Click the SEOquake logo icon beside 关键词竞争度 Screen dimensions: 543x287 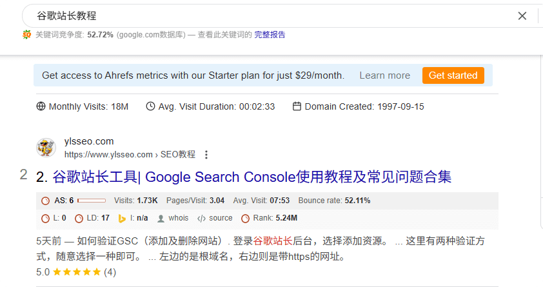pyautogui.click(x=26, y=35)
